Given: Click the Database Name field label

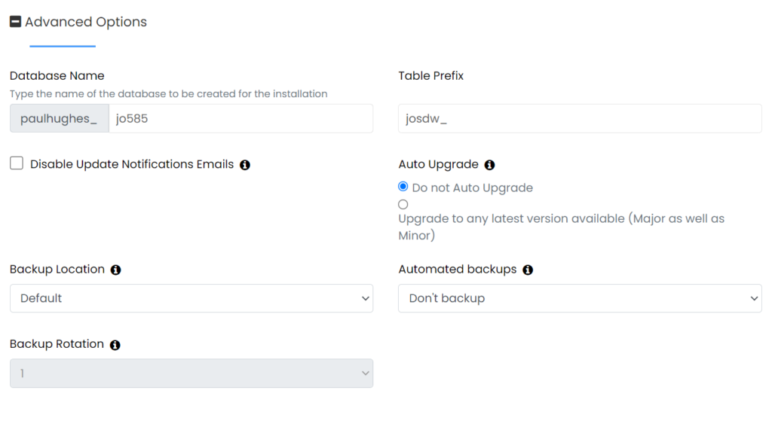Looking at the screenshot, I should [x=57, y=76].
